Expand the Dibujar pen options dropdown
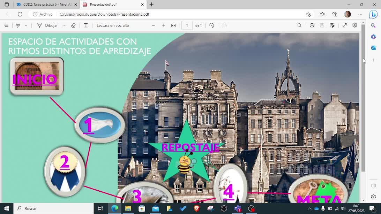This screenshot has height=214, width=381. tap(64, 25)
